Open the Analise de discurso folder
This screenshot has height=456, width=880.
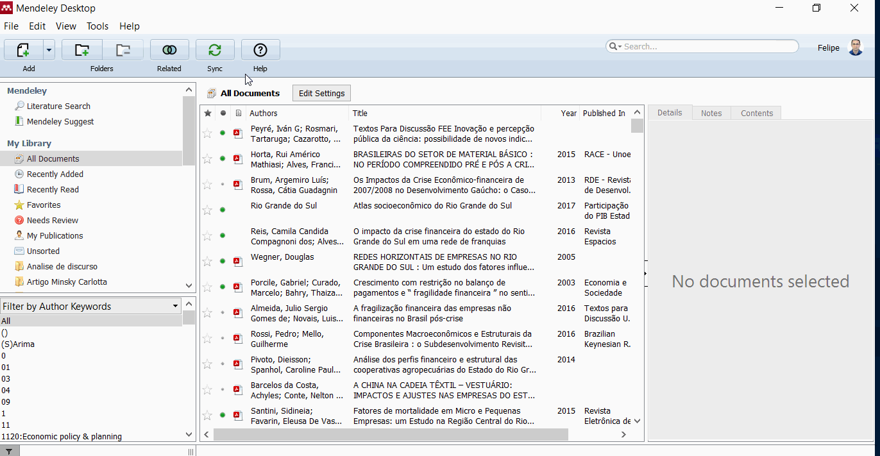(62, 266)
